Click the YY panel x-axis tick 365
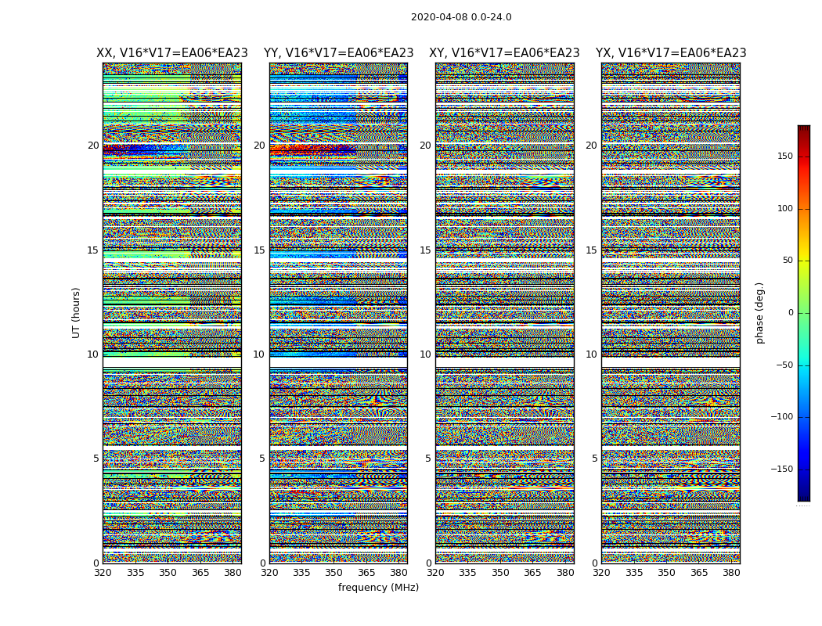Viewport: 822px width, 626px height. pyautogui.click(x=367, y=573)
